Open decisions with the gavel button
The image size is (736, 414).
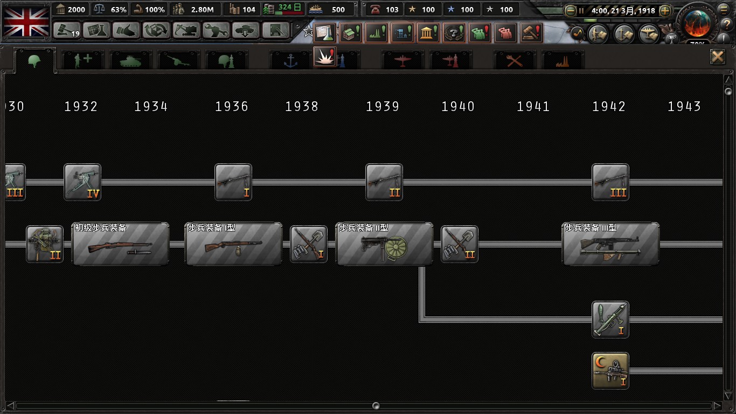(x=67, y=30)
